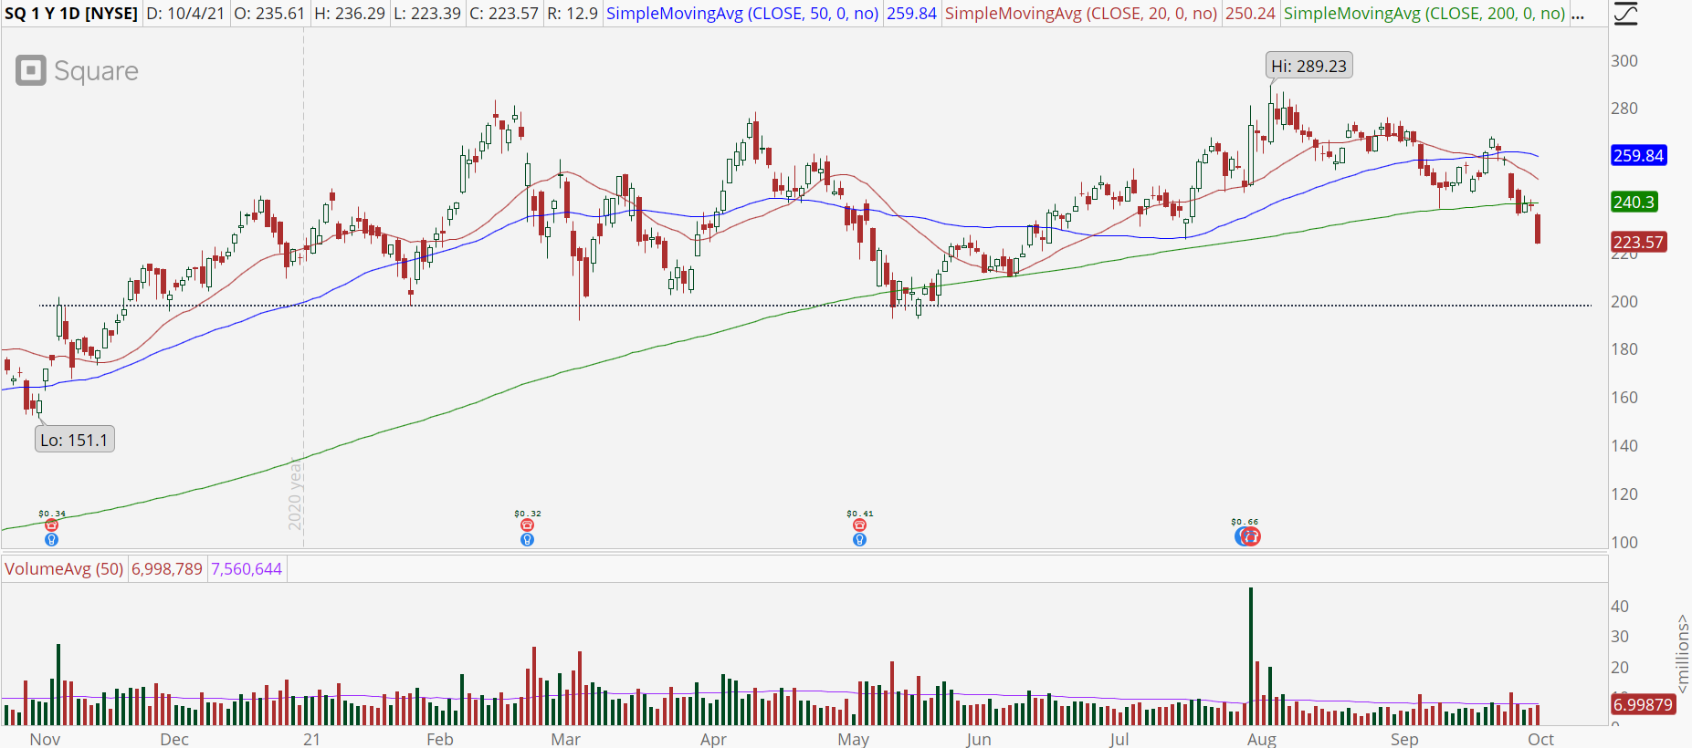Click the 30 label on the volume axis

pos(1620,637)
